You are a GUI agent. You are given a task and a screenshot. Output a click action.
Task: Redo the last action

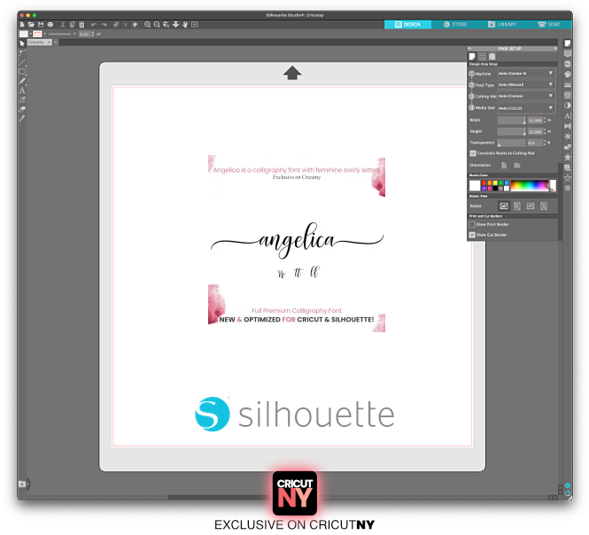(x=104, y=25)
